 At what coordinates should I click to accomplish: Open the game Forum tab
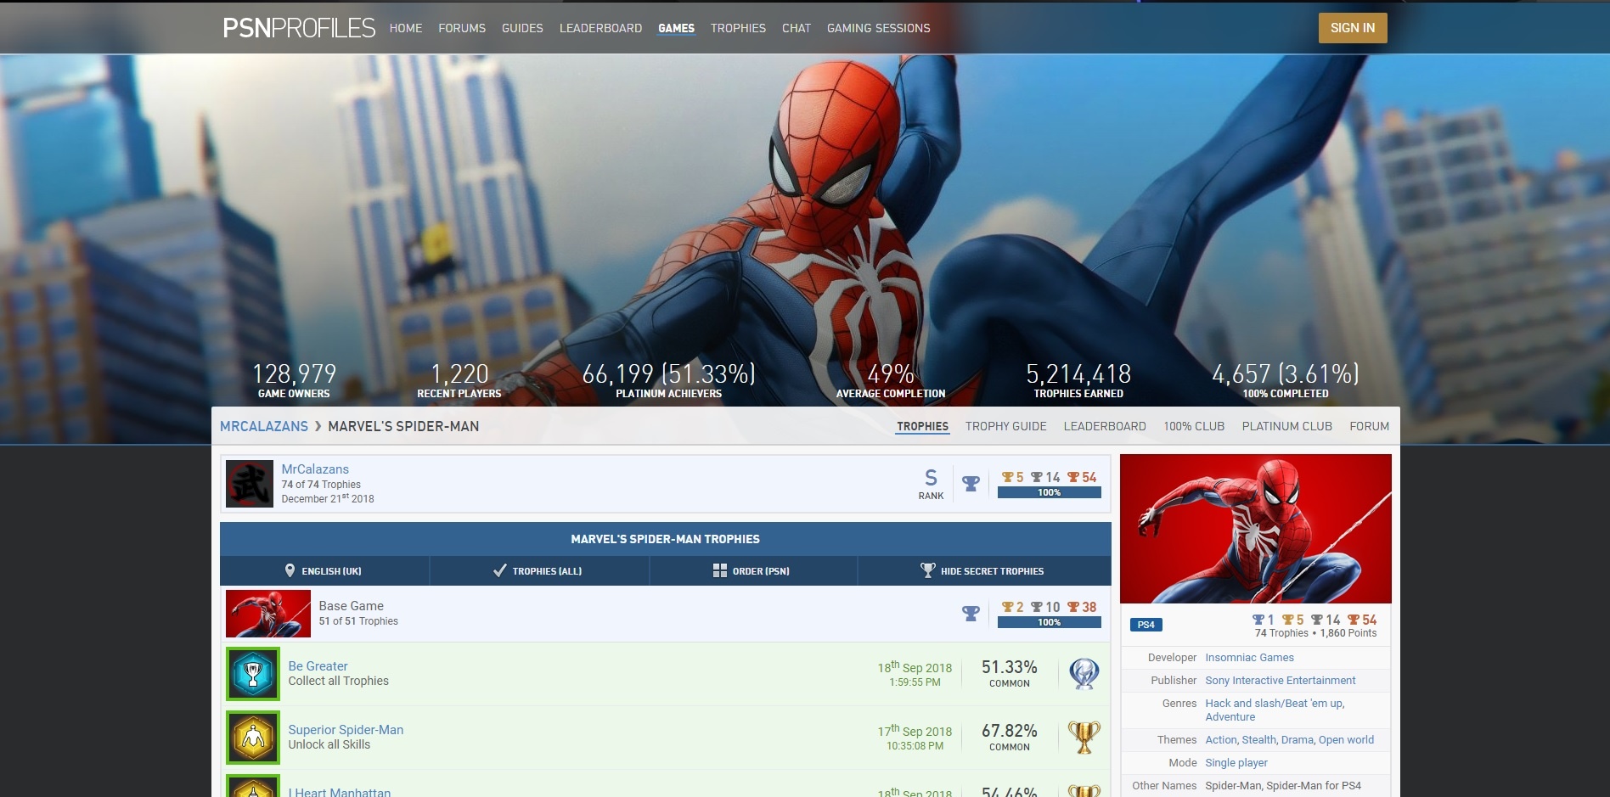pos(1369,426)
